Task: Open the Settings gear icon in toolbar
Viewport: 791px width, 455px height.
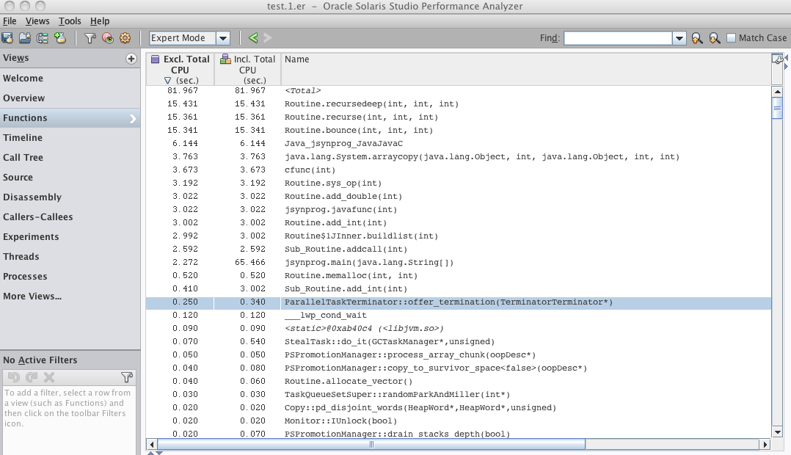Action: coord(125,38)
